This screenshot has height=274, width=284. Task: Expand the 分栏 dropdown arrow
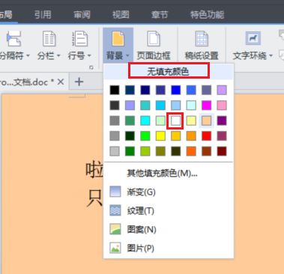[58, 55]
